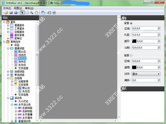Click the Z button beside 绘制 field

click(159, 48)
